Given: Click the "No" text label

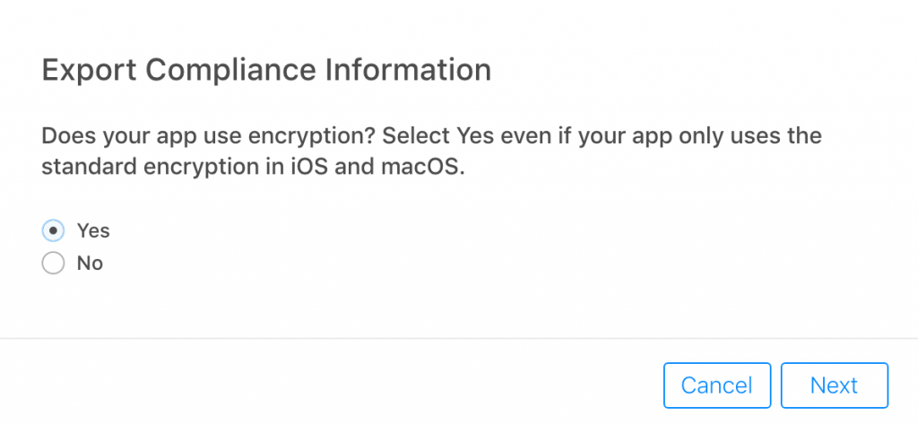Looking at the screenshot, I should [x=91, y=264].
